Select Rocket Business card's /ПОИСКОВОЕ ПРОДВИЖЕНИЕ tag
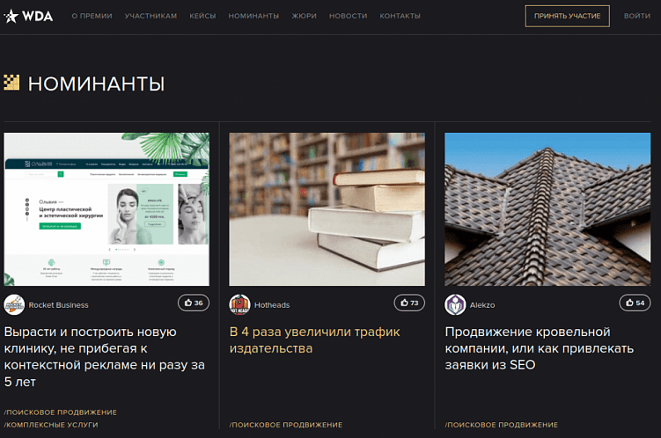This screenshot has width=661, height=438. tap(60, 412)
